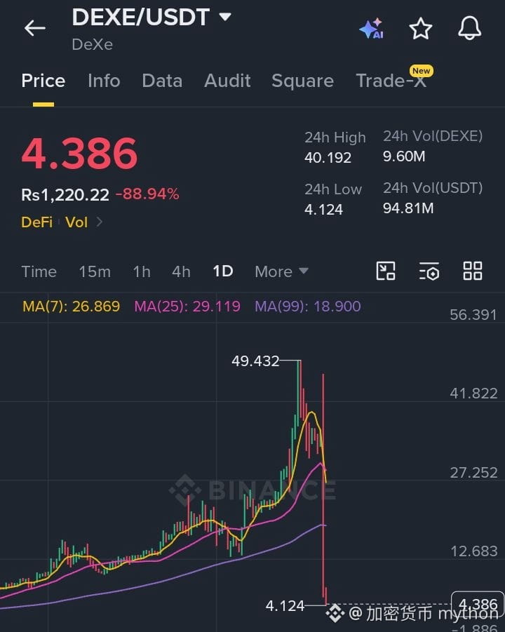Tap the MA(7): 26.869 indicator label

pos(71,307)
